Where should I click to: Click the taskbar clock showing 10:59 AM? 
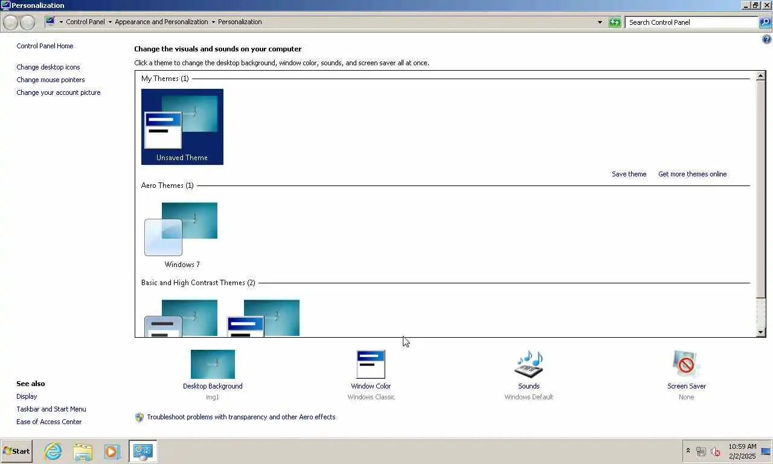(742, 451)
